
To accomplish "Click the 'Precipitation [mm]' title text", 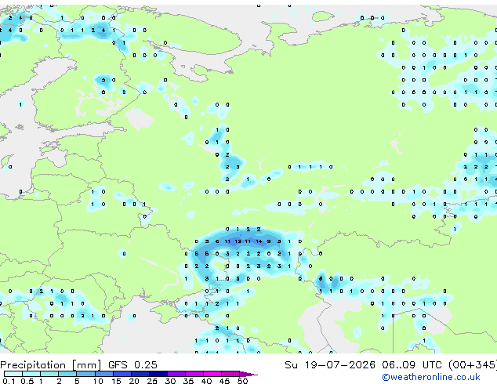I will pos(51,365).
